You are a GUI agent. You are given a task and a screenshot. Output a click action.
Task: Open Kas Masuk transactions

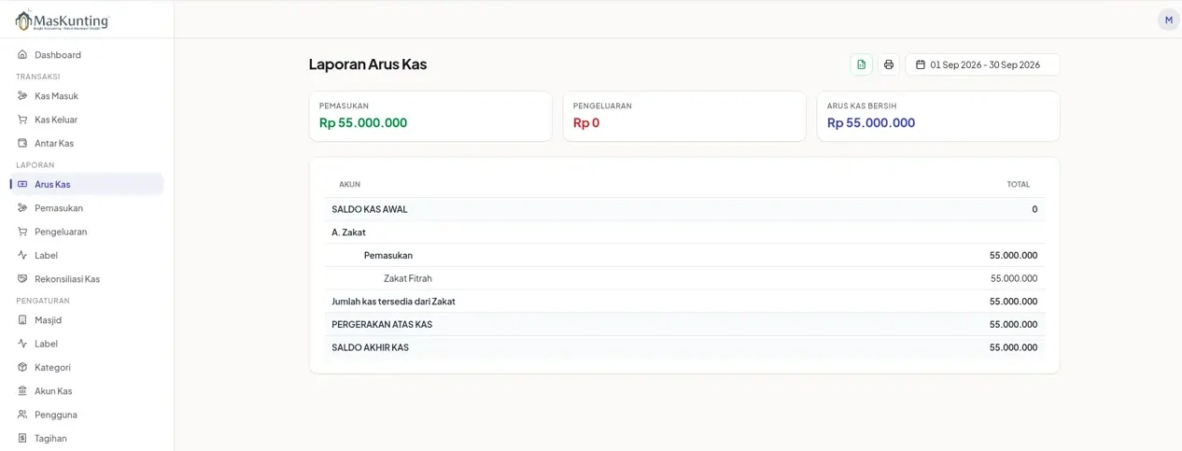(87, 96)
